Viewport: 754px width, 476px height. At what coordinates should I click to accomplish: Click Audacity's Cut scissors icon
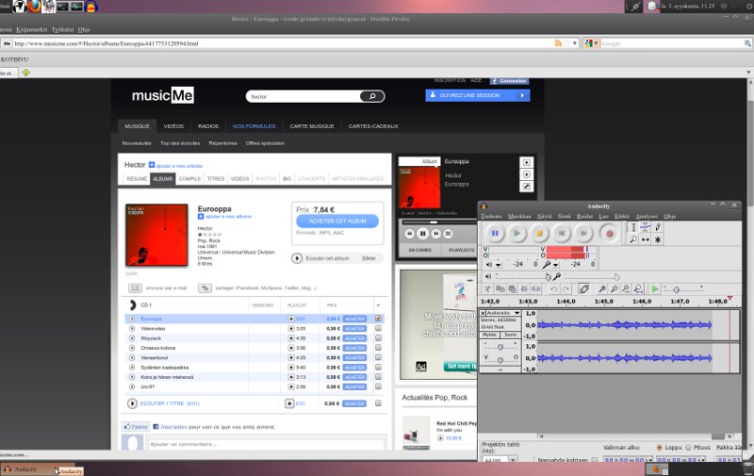click(x=487, y=288)
